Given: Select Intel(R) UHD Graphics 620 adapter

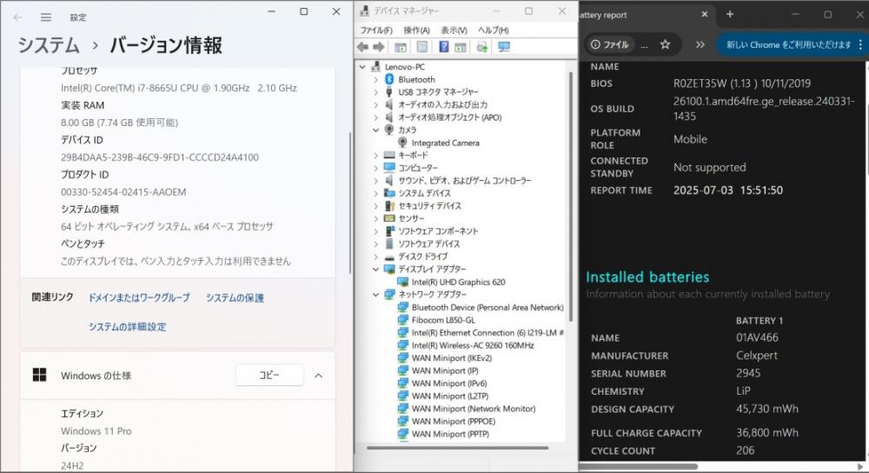Looking at the screenshot, I should tap(458, 282).
